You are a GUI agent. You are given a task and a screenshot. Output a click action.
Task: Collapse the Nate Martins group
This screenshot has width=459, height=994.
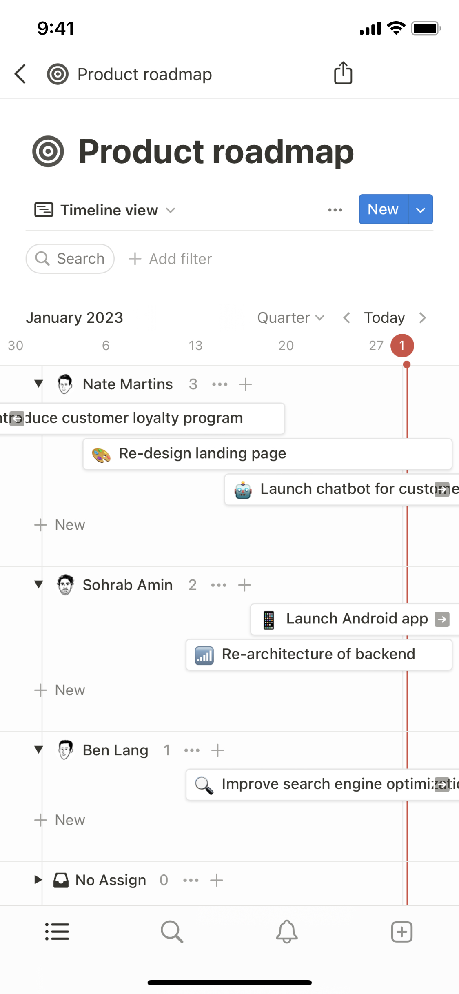point(39,384)
